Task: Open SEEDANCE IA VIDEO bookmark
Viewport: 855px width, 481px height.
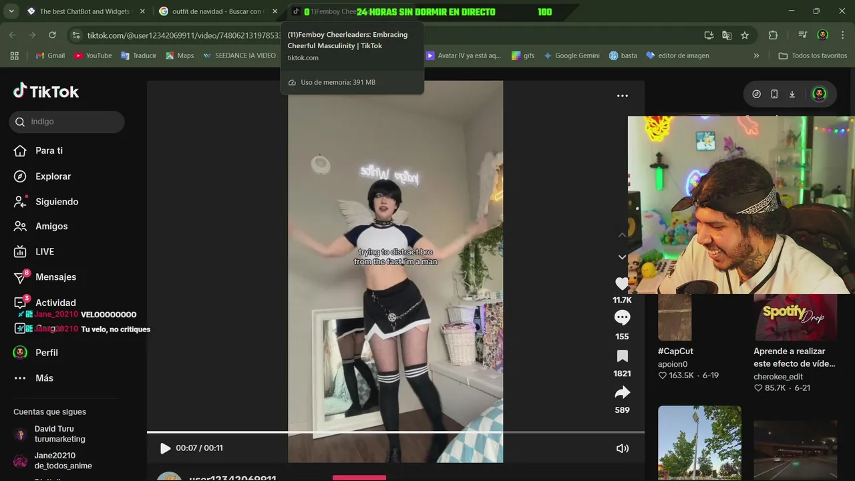Action: pyautogui.click(x=239, y=55)
